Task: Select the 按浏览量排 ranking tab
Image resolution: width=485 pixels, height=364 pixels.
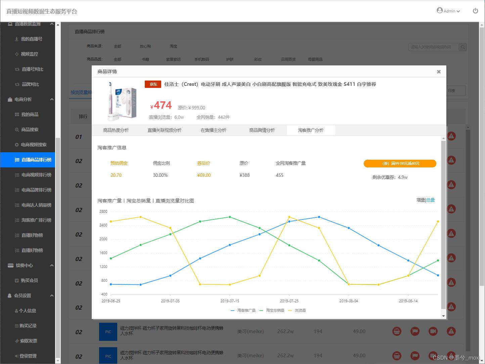Action: [81, 92]
